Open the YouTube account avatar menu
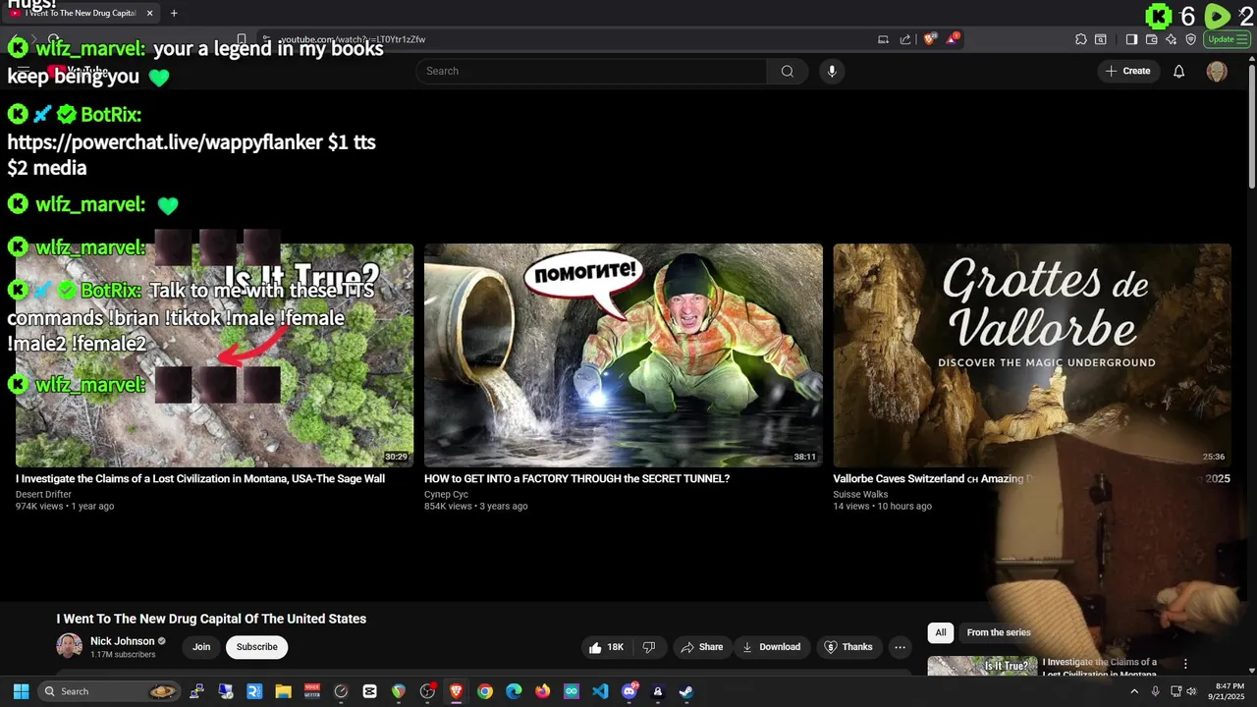The width and height of the screenshot is (1257, 707). pos(1217,71)
